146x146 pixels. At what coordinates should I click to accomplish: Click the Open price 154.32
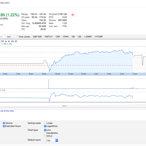click(x=43, y=20)
